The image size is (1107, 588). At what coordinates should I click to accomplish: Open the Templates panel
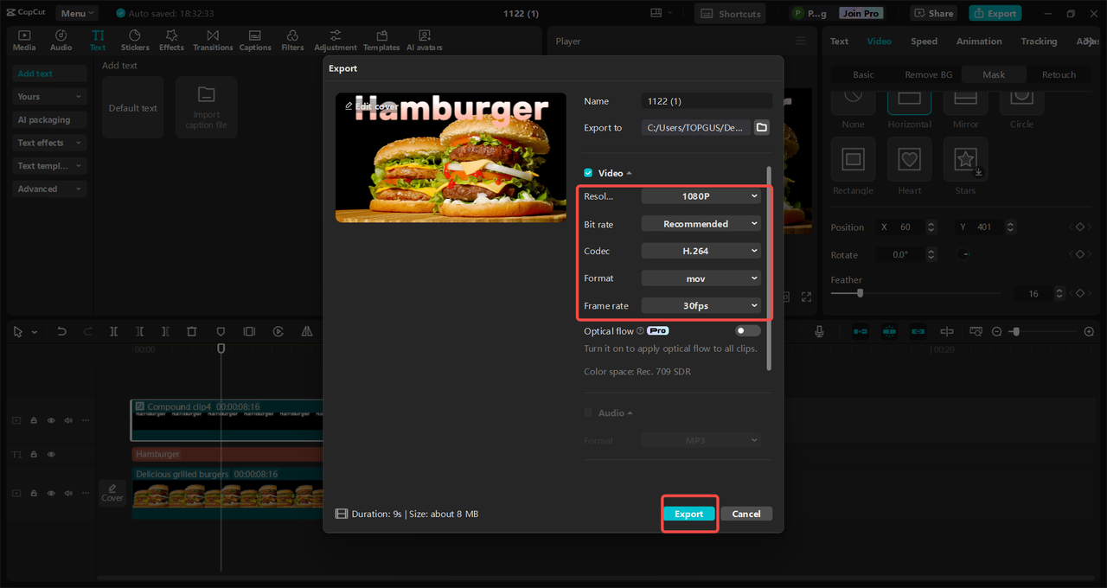click(381, 40)
